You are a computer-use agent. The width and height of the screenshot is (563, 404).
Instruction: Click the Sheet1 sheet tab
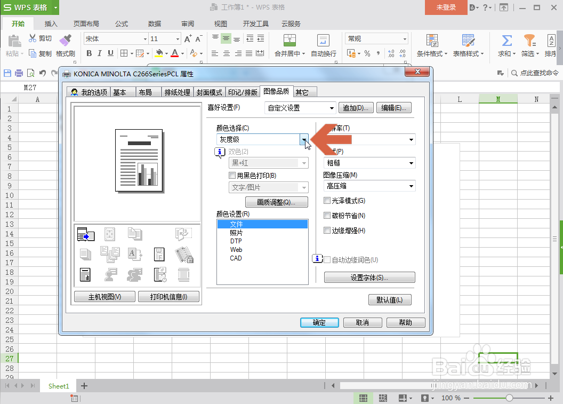[59, 386]
